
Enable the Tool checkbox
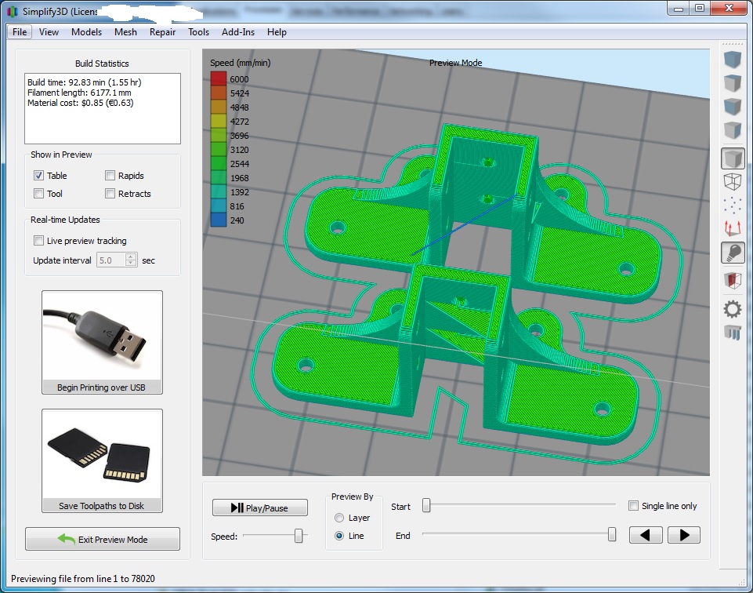(x=39, y=194)
